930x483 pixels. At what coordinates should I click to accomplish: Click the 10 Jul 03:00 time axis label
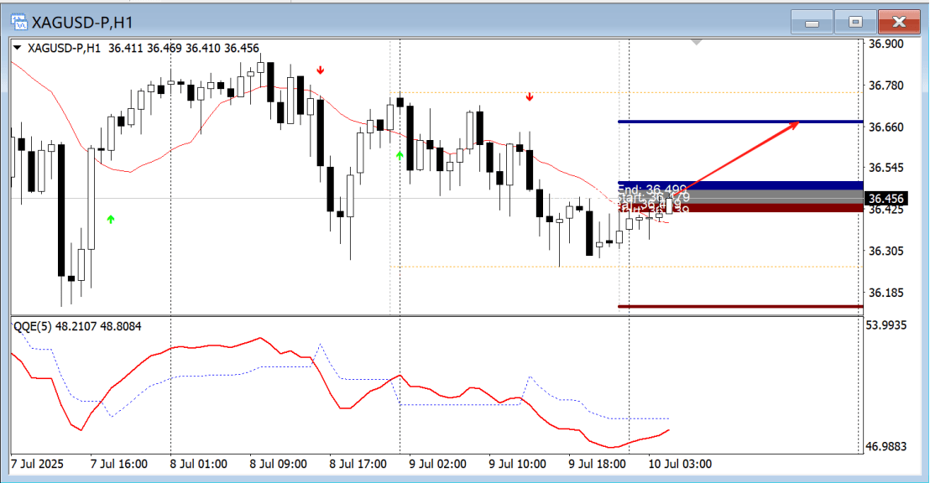(681, 464)
